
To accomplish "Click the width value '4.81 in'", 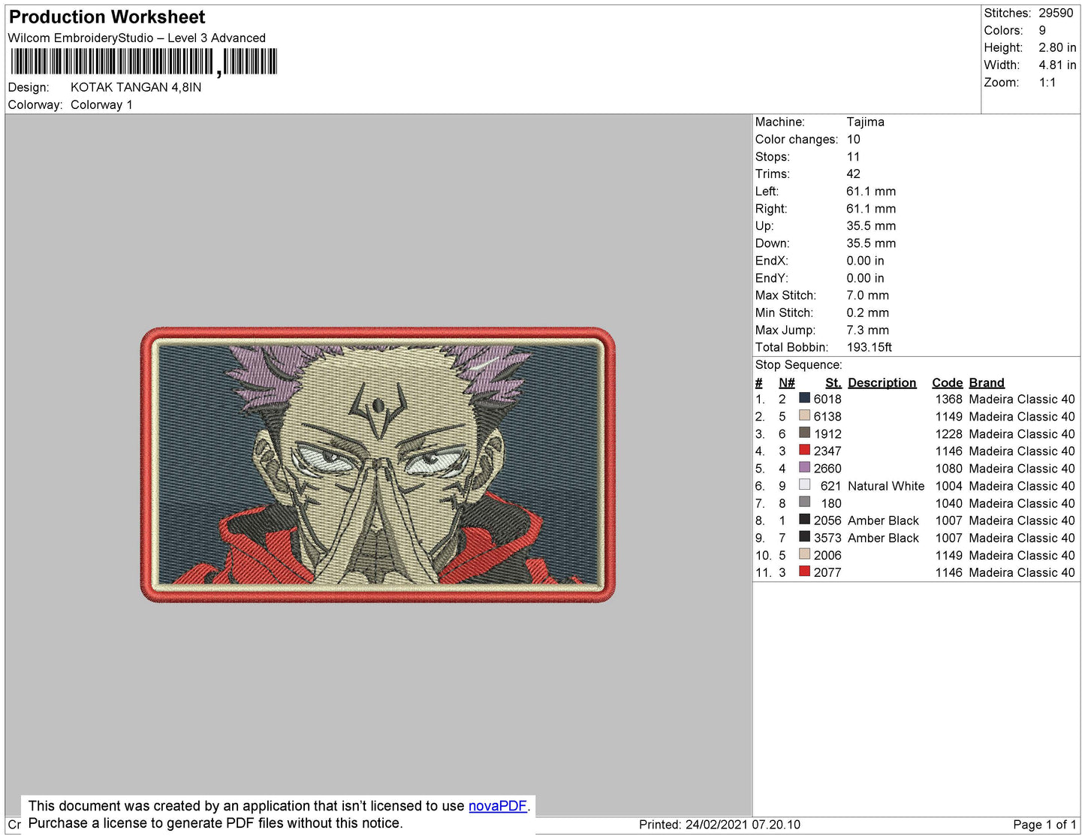I will [x=1057, y=65].
